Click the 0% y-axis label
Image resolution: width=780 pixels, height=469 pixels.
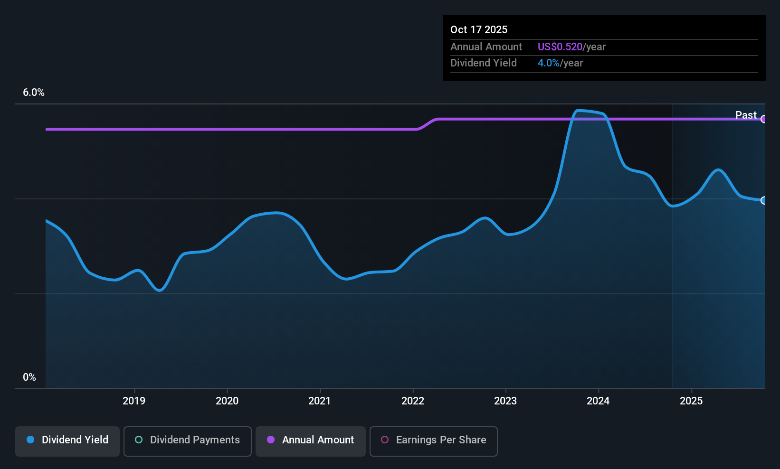click(x=29, y=377)
